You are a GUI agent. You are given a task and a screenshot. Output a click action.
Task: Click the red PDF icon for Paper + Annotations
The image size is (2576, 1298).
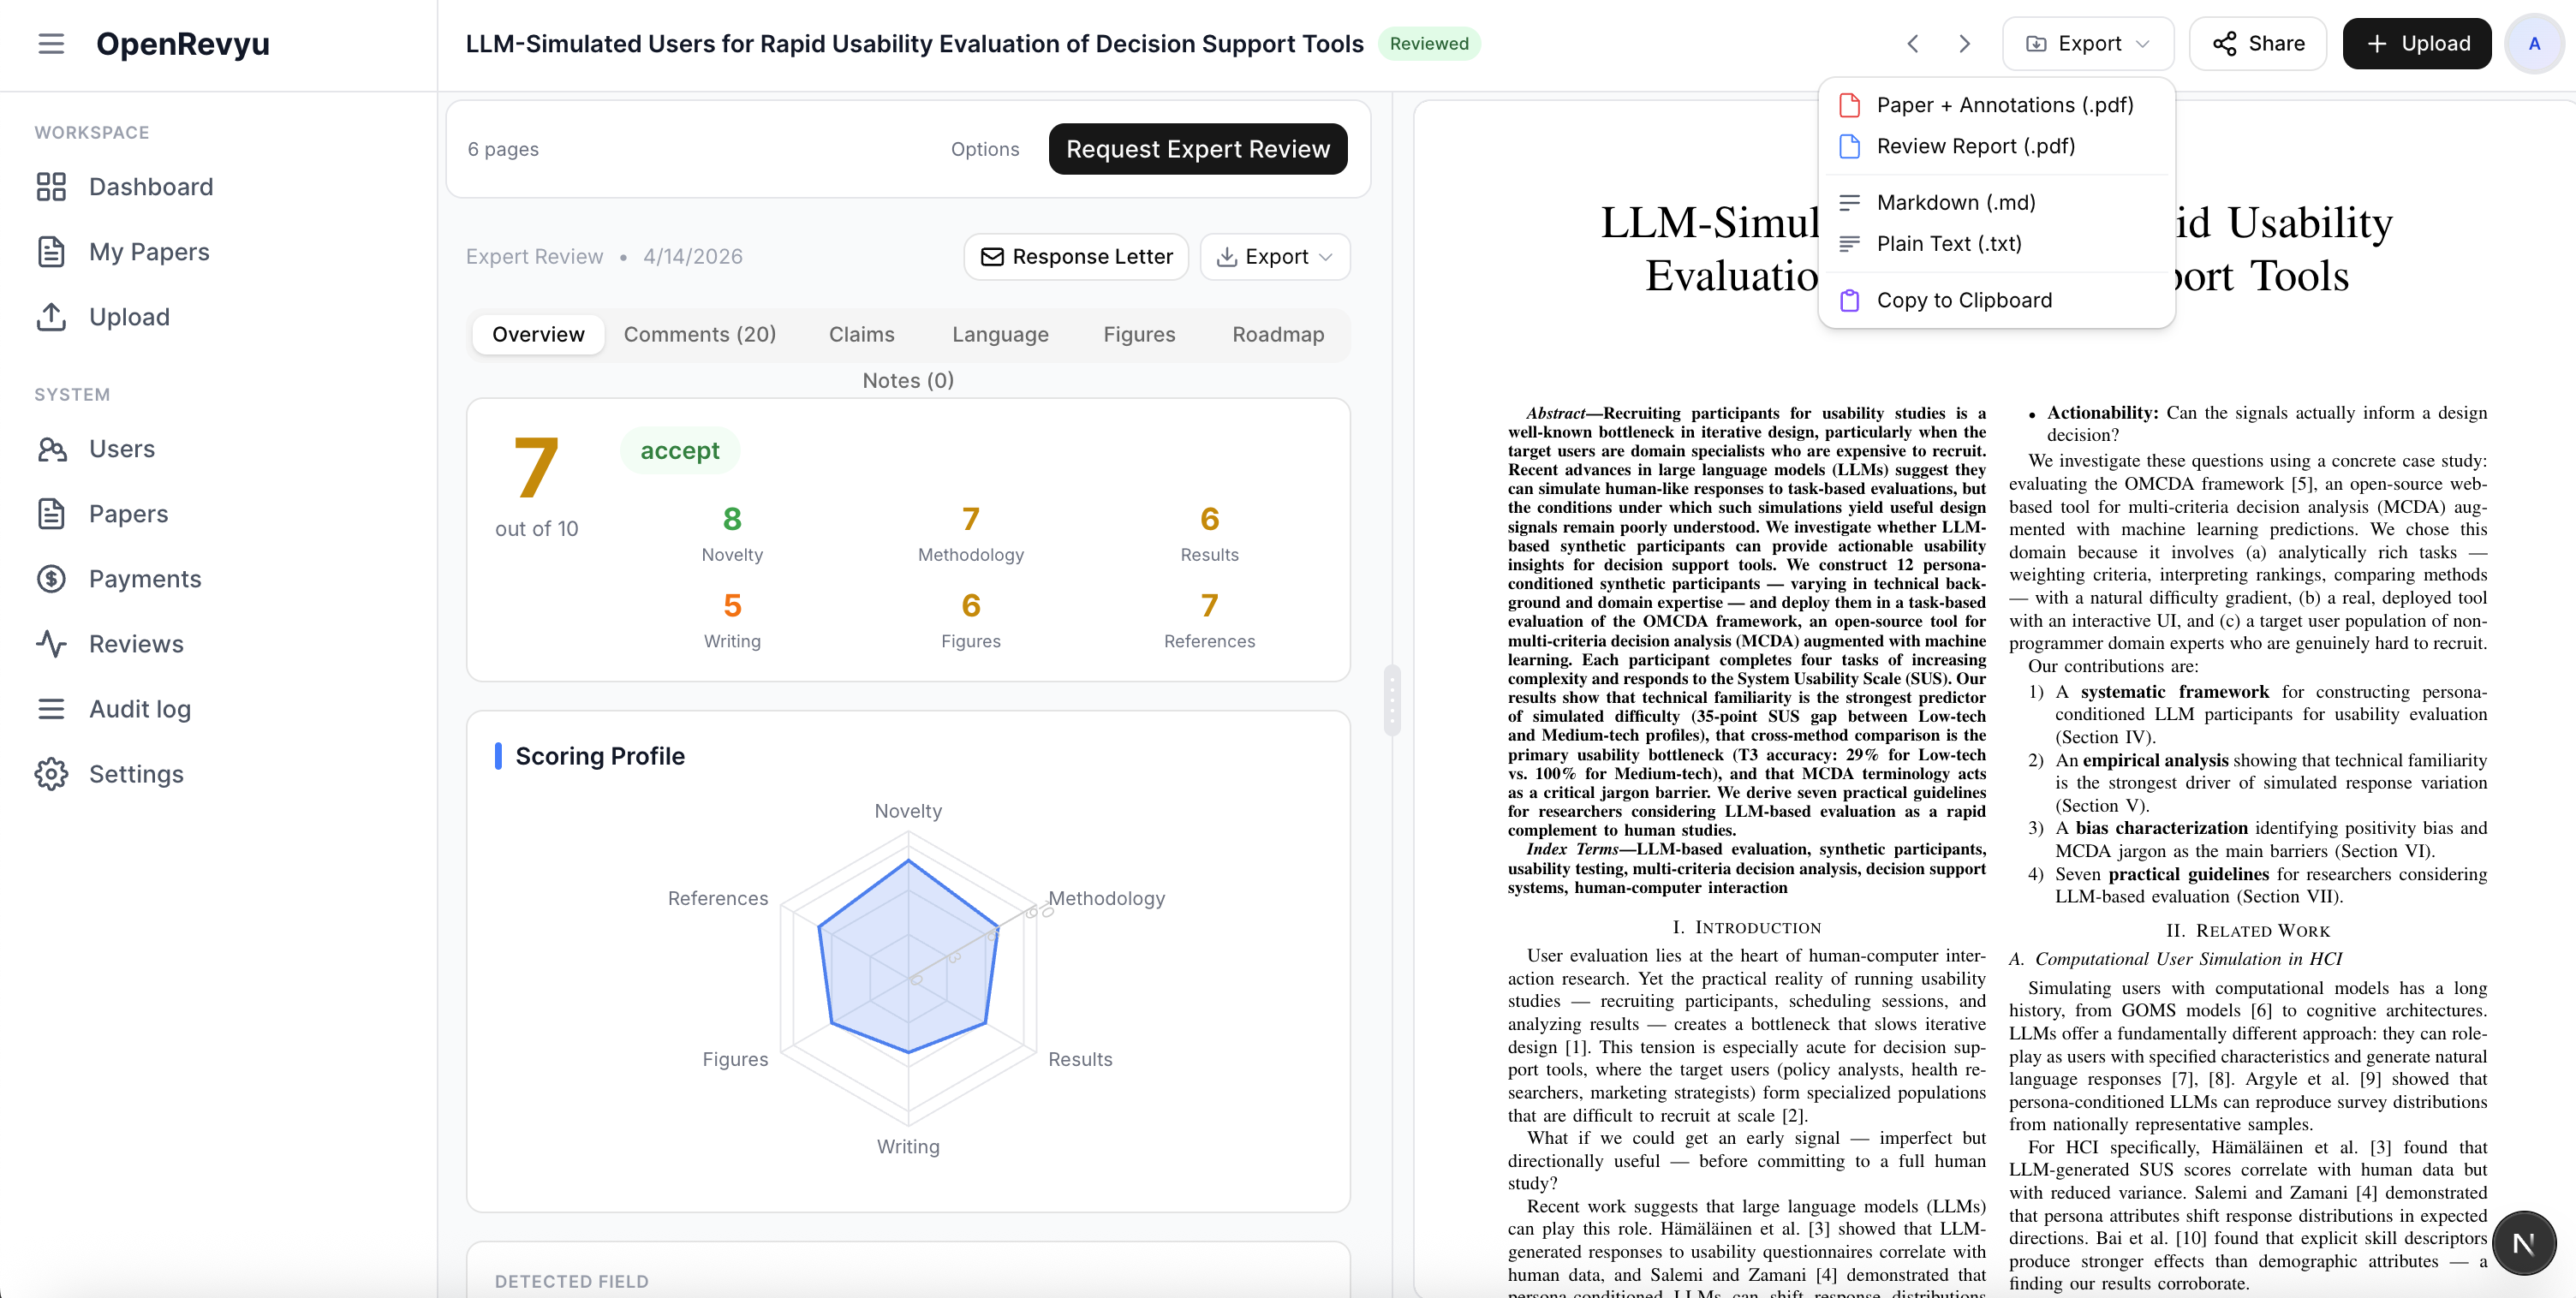pos(1850,105)
